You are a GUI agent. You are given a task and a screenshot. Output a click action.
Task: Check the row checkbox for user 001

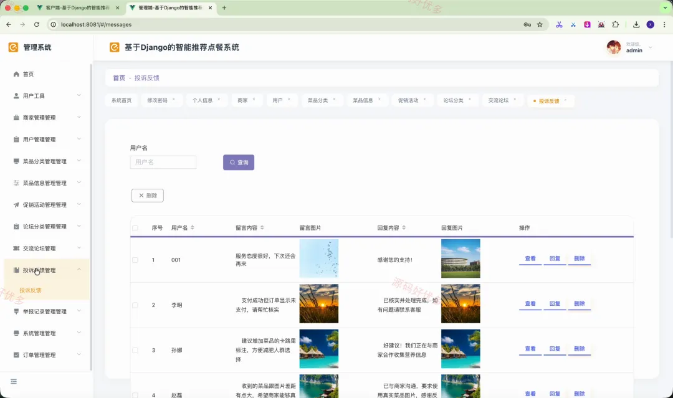(x=135, y=260)
